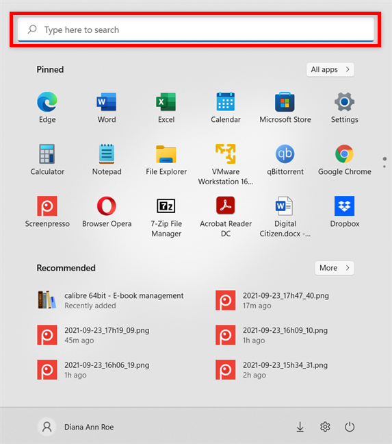Open the Downloads folder icon near power
This screenshot has height=444, width=392.
tap(300, 427)
